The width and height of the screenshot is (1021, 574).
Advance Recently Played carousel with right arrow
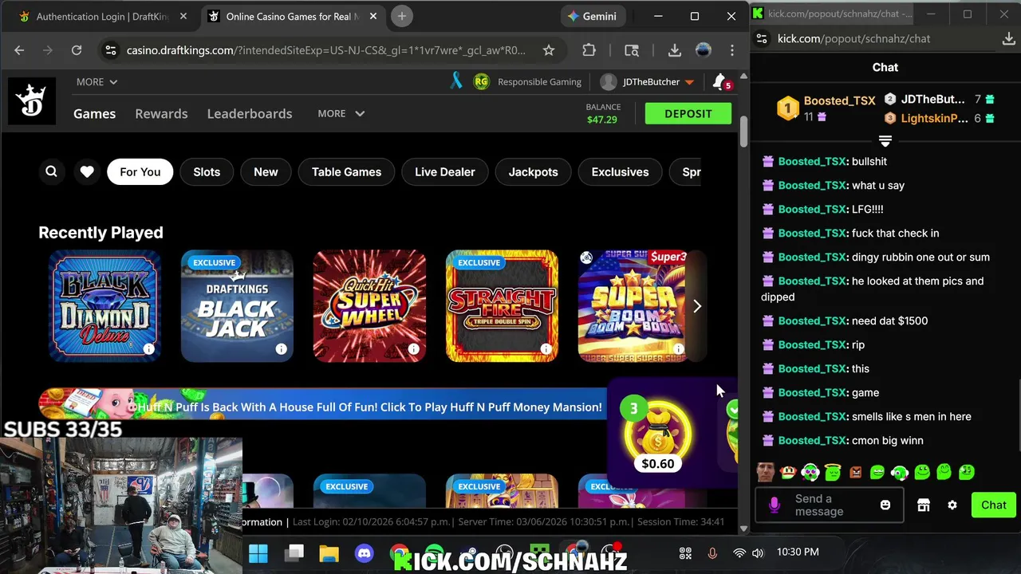[x=697, y=306]
